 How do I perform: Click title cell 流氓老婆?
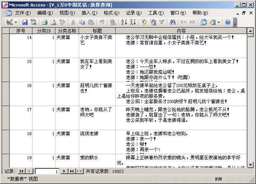[x=97, y=142]
